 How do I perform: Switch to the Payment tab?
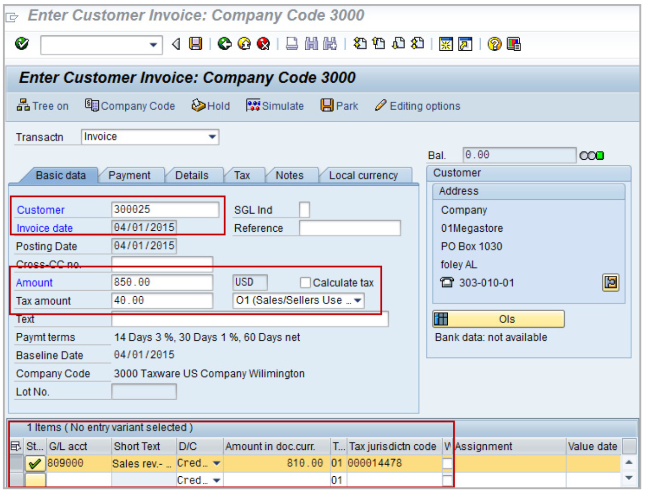[129, 175]
